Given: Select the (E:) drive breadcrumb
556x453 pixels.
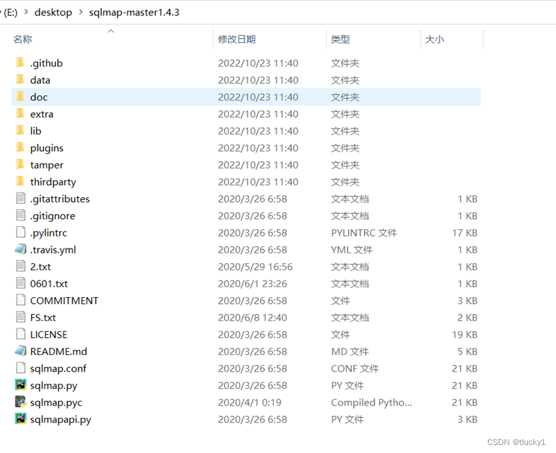Looking at the screenshot, I should pos(10,13).
